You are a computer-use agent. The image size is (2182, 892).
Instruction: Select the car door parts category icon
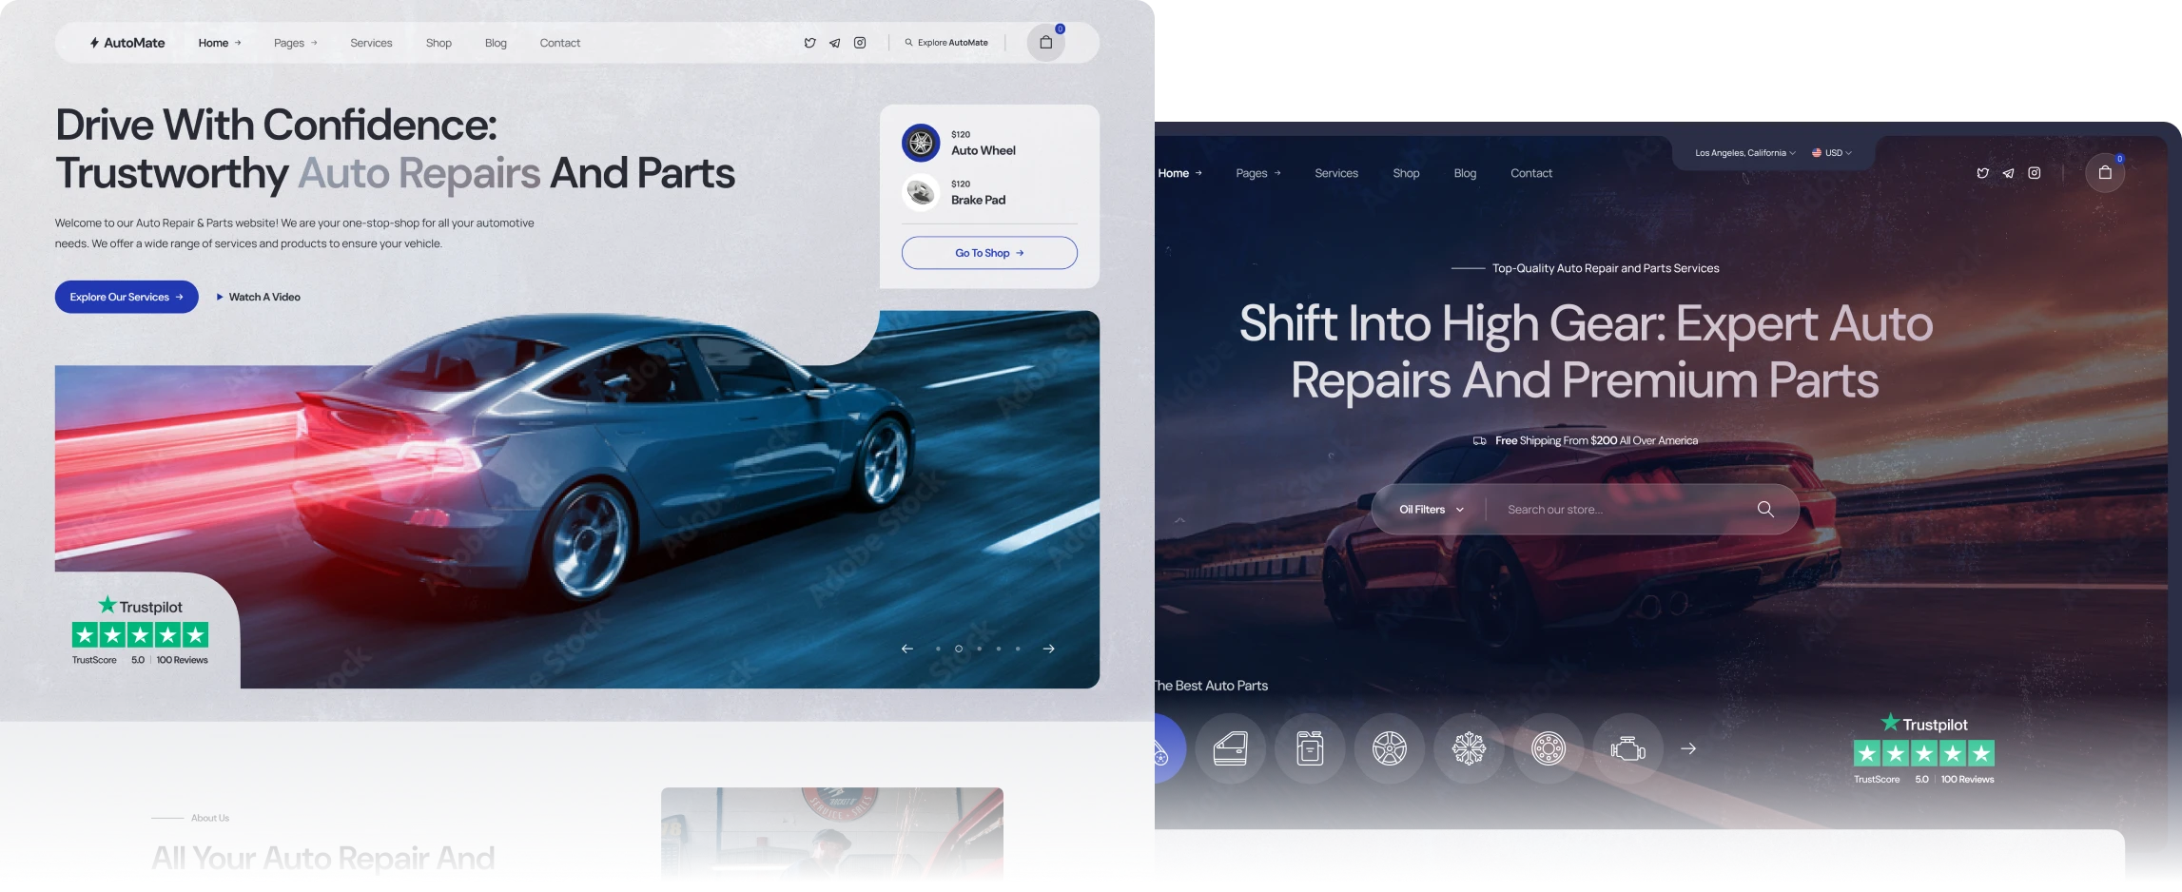click(1230, 749)
